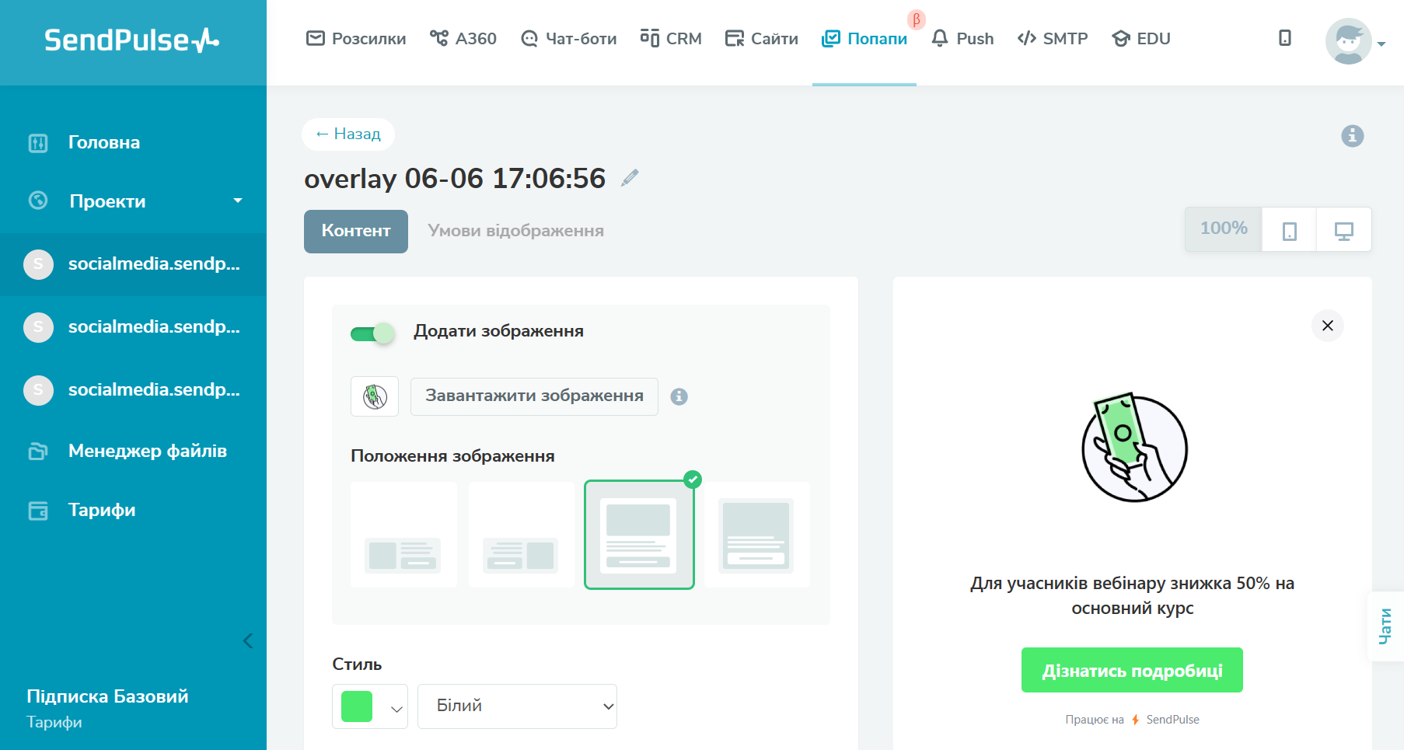Open the mobile app phone icon in header
Viewport: 1404px width, 750px height.
(1285, 38)
